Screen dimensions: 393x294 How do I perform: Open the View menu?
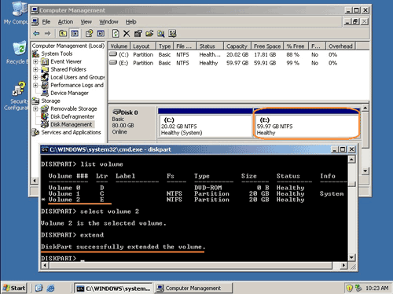pos(86,22)
